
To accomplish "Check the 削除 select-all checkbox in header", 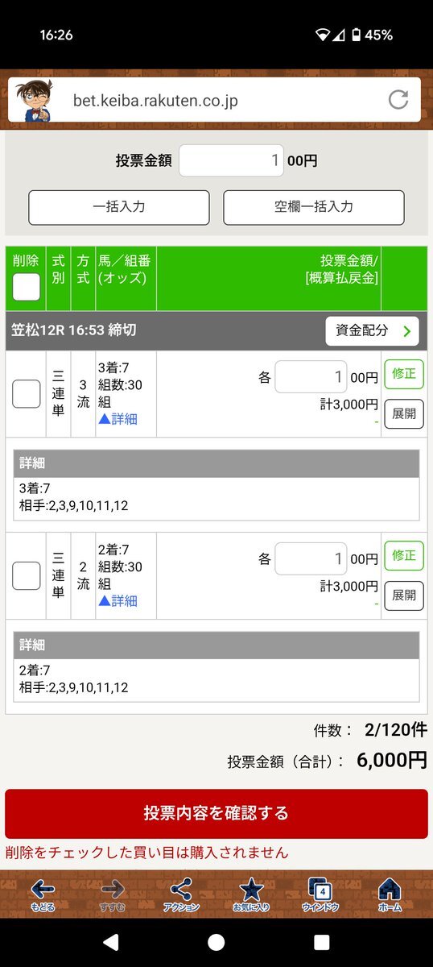I will 26,287.
